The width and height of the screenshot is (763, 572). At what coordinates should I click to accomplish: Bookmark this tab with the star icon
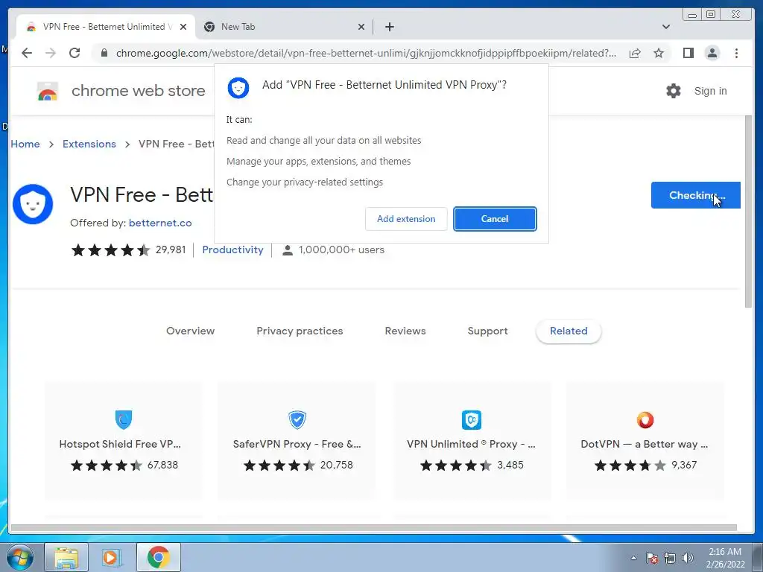point(659,53)
